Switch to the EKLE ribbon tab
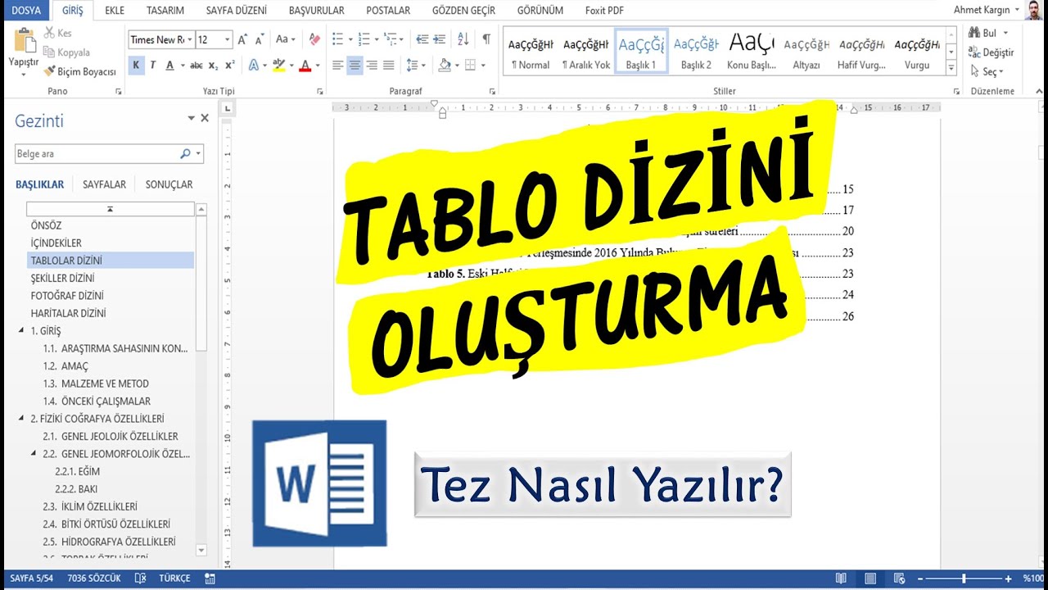The image size is (1048, 590). pyautogui.click(x=115, y=11)
